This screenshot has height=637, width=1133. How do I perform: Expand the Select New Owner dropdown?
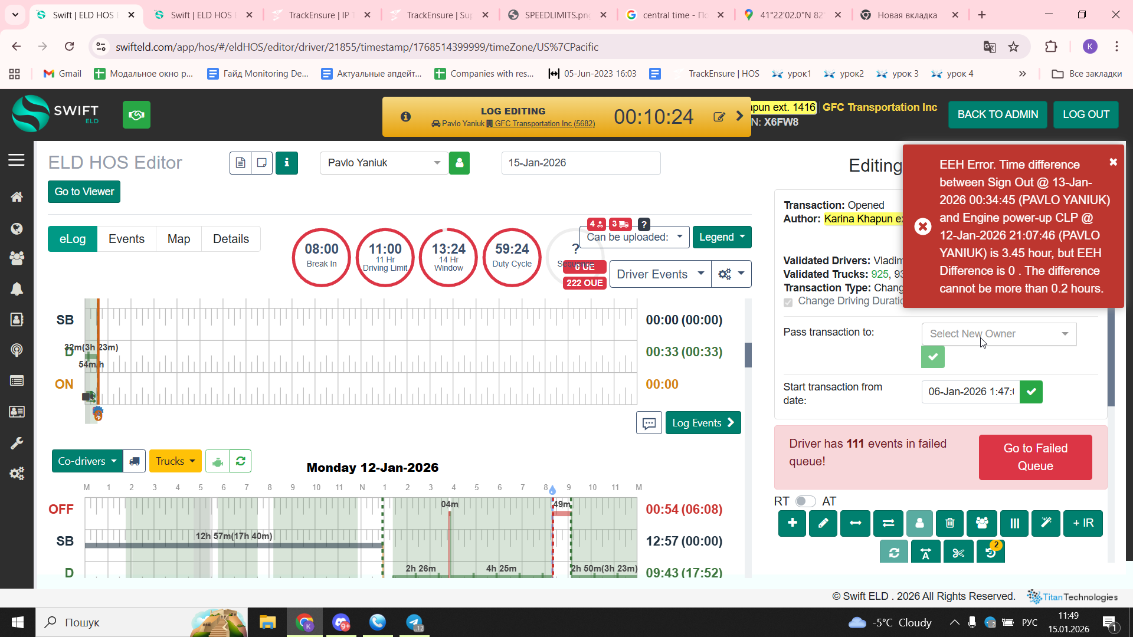click(x=998, y=334)
